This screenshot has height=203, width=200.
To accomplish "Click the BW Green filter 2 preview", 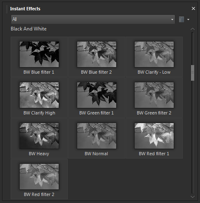I will tap(154, 95).
